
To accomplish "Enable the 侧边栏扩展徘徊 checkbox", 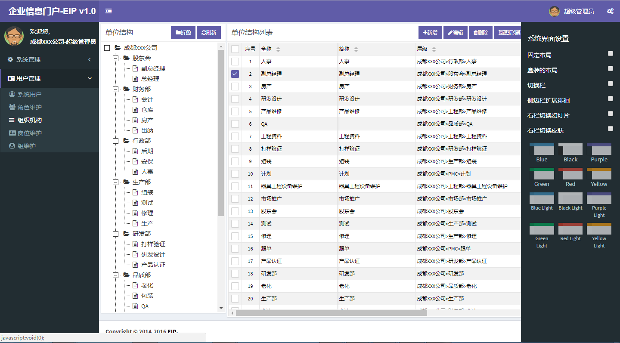I will click(x=611, y=99).
